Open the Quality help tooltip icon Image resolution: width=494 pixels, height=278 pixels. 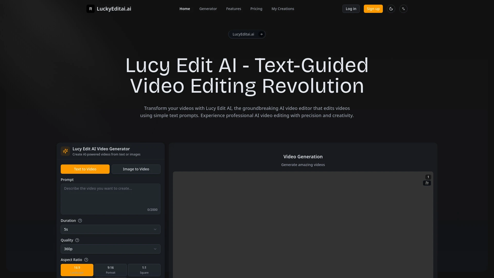[x=77, y=240]
